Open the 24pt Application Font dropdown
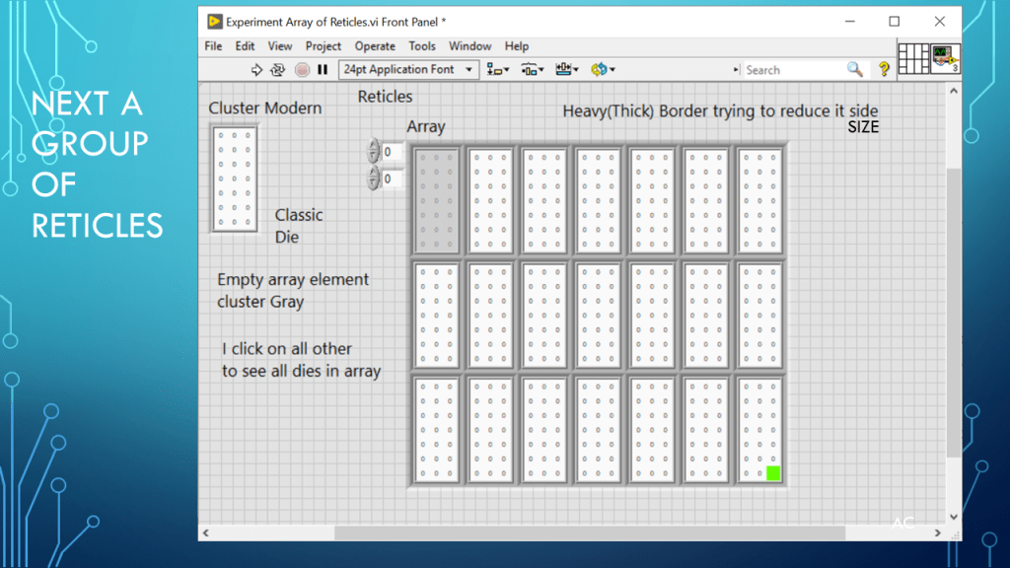This screenshot has width=1010, height=568. click(408, 70)
